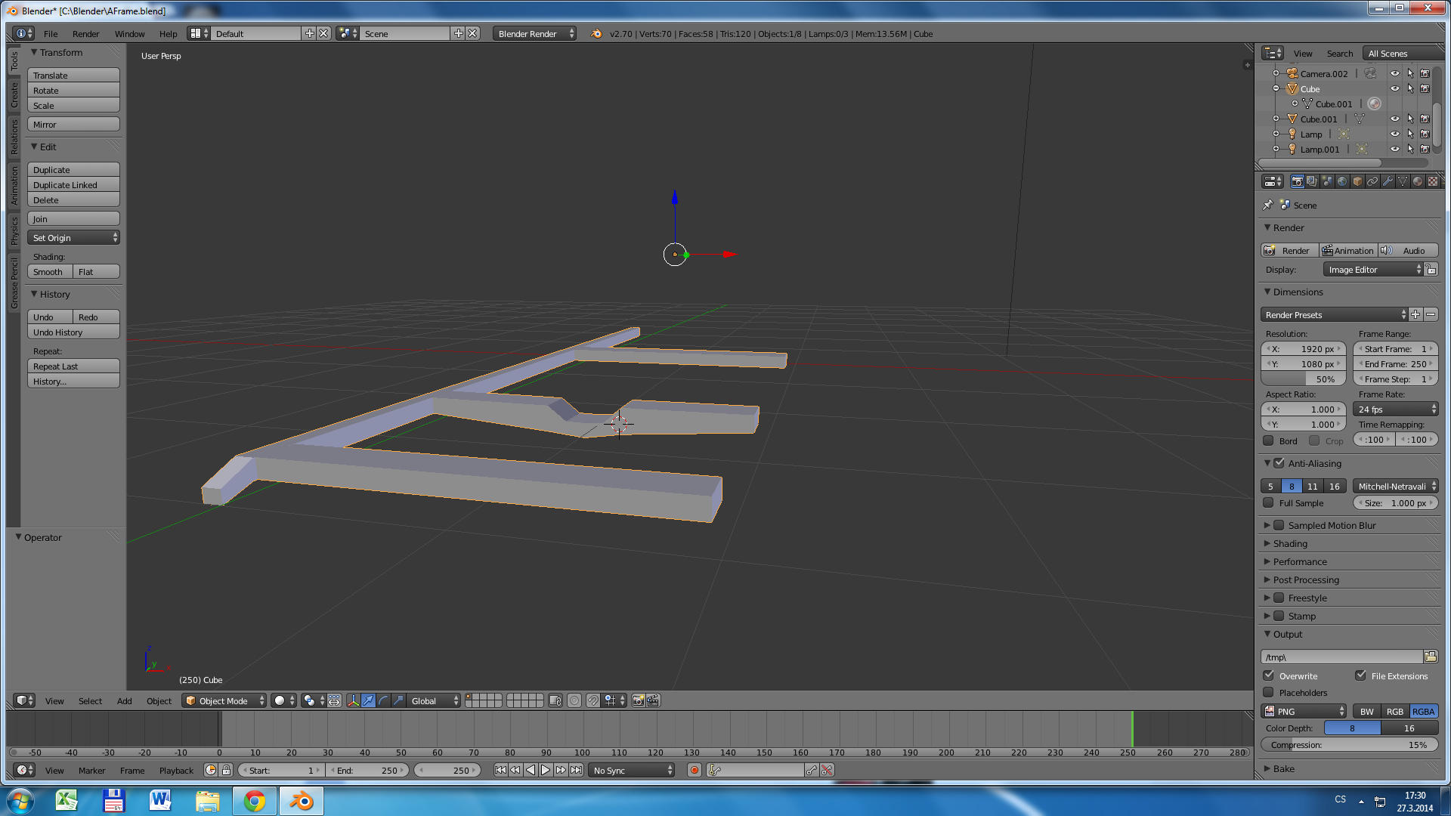
Task: Click the timeline lock range padlock icon
Action: 226,770
